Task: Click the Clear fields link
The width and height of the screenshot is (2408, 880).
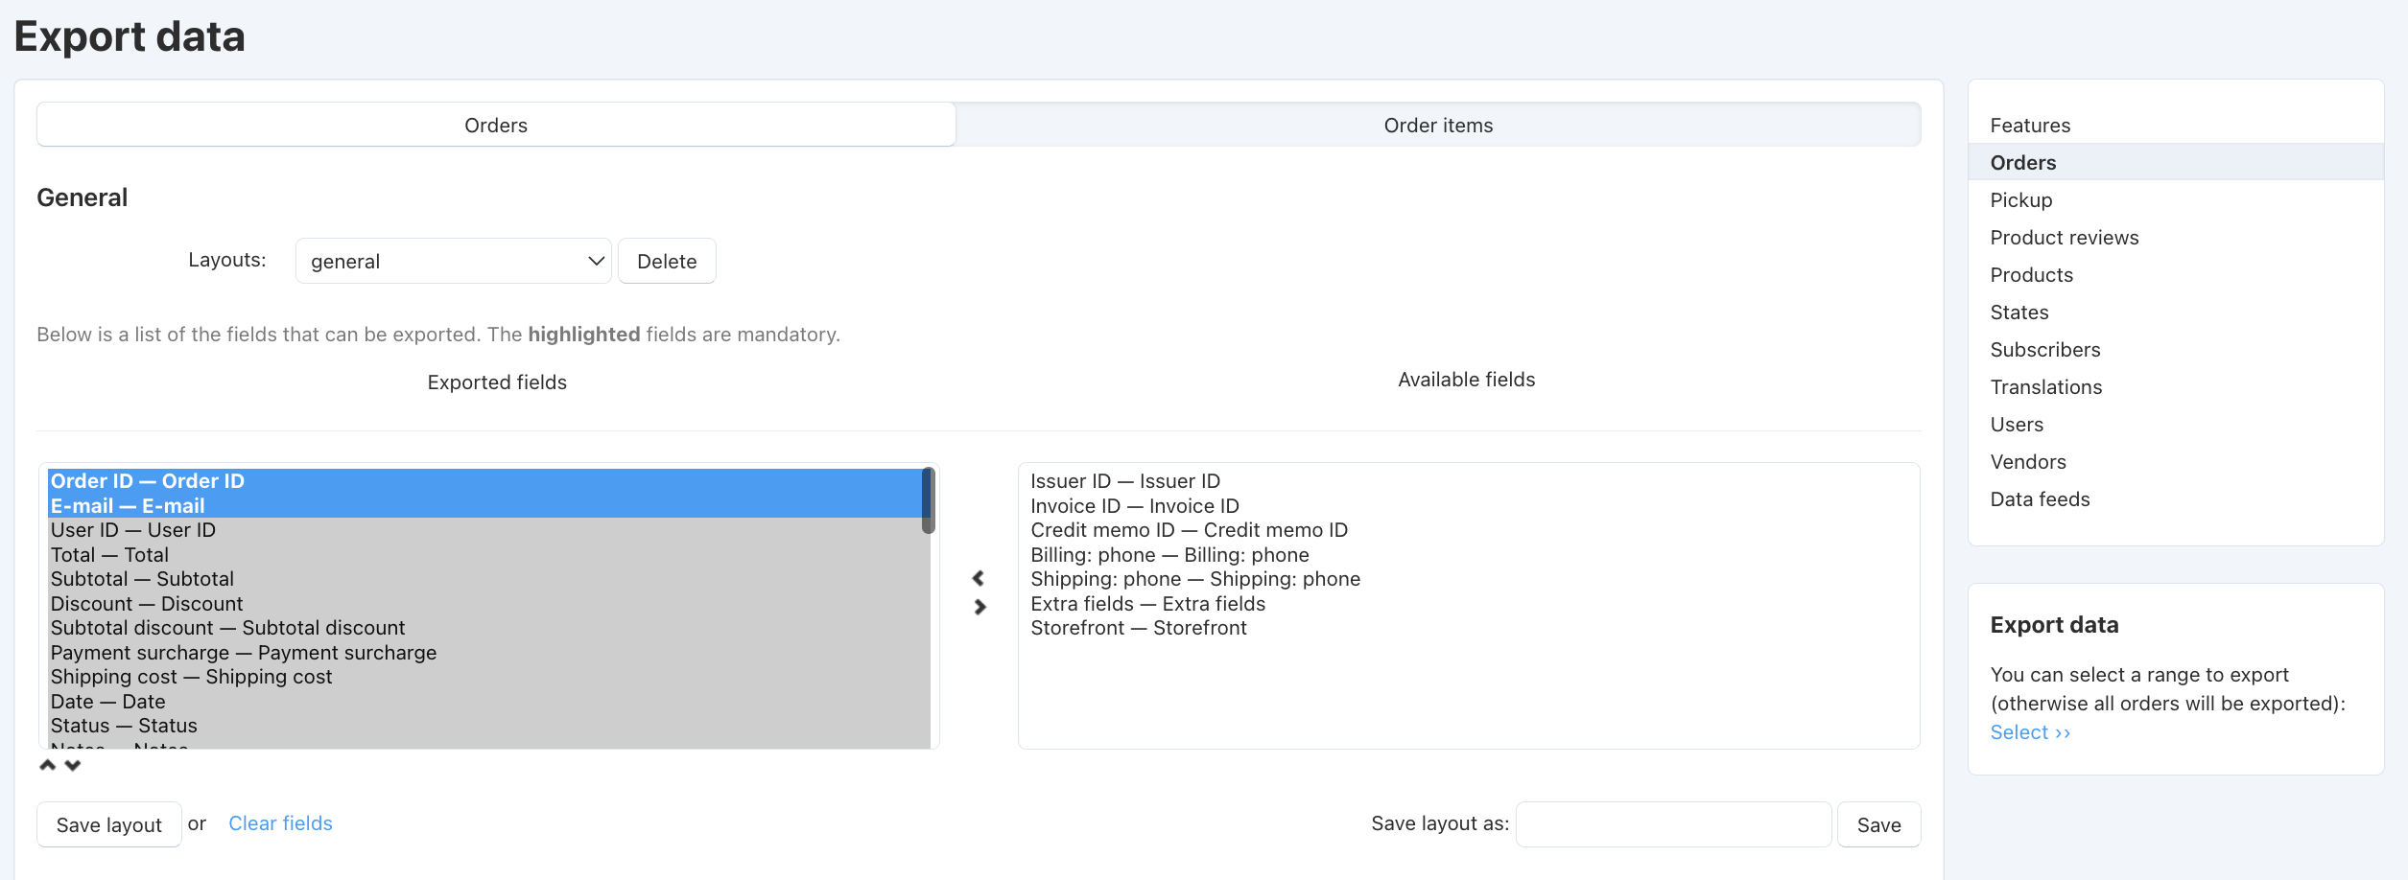Action: tap(280, 823)
